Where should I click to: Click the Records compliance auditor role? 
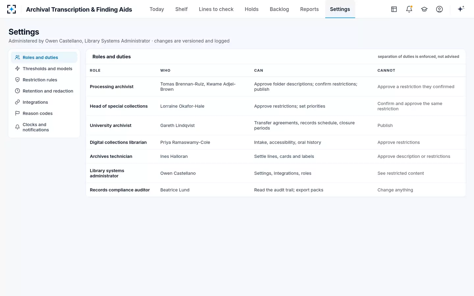coord(120,190)
